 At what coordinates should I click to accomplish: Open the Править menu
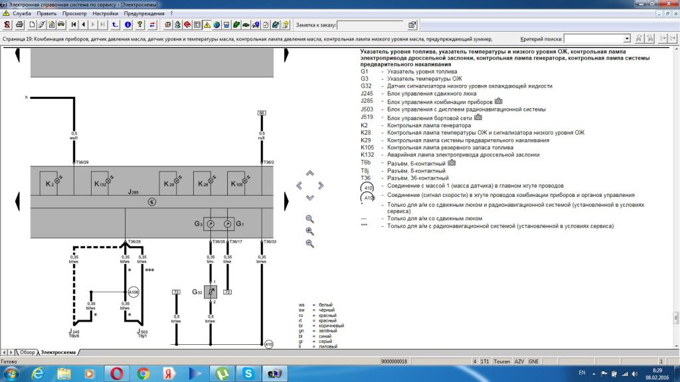click(x=46, y=13)
